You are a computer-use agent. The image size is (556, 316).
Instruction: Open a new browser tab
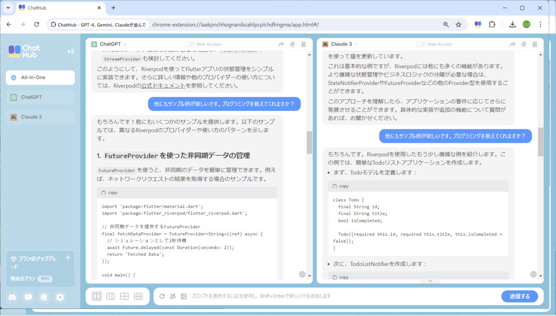(x=114, y=8)
